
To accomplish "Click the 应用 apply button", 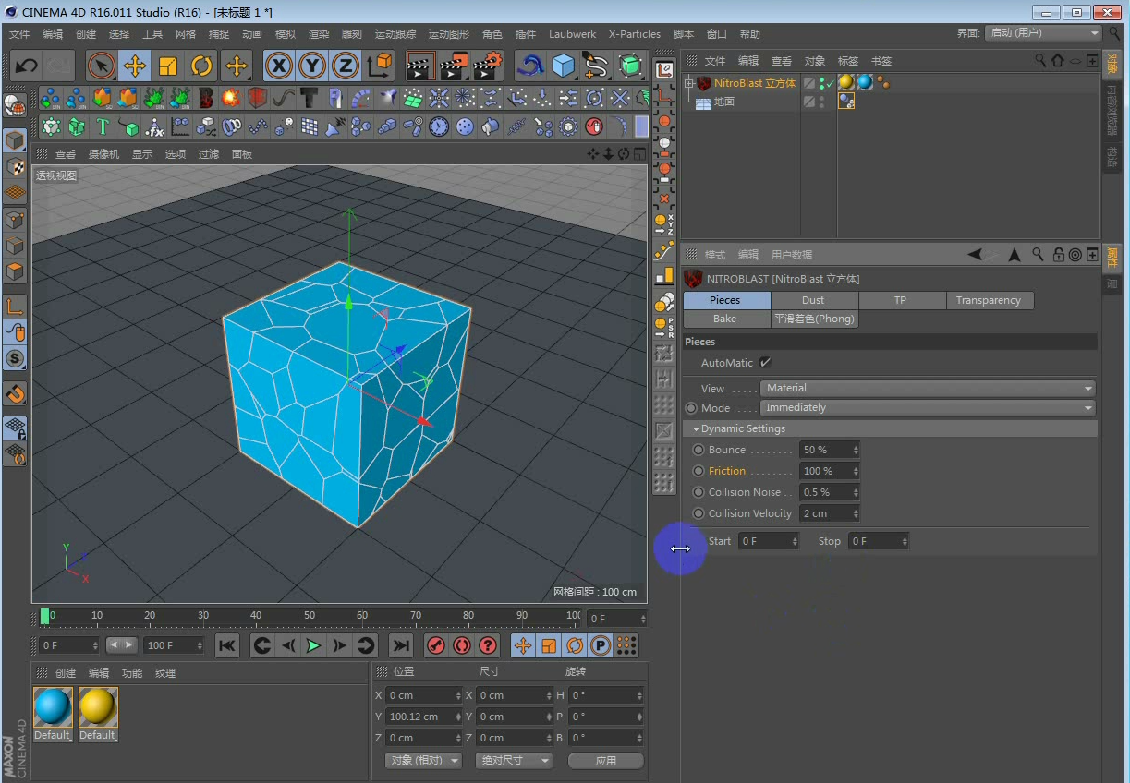I will pos(605,761).
